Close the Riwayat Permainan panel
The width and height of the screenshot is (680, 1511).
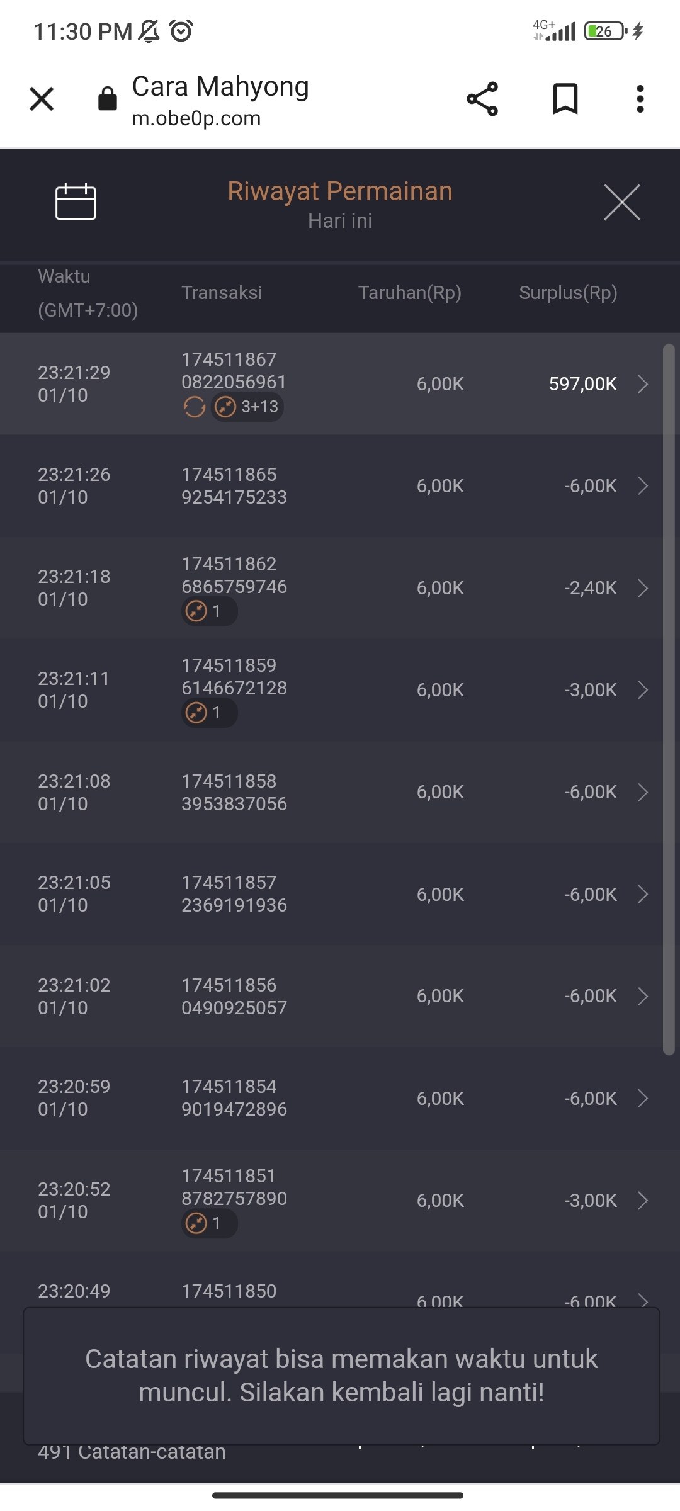click(x=621, y=203)
